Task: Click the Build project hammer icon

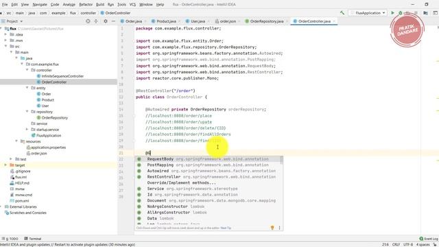Action: pyautogui.click(x=342, y=13)
